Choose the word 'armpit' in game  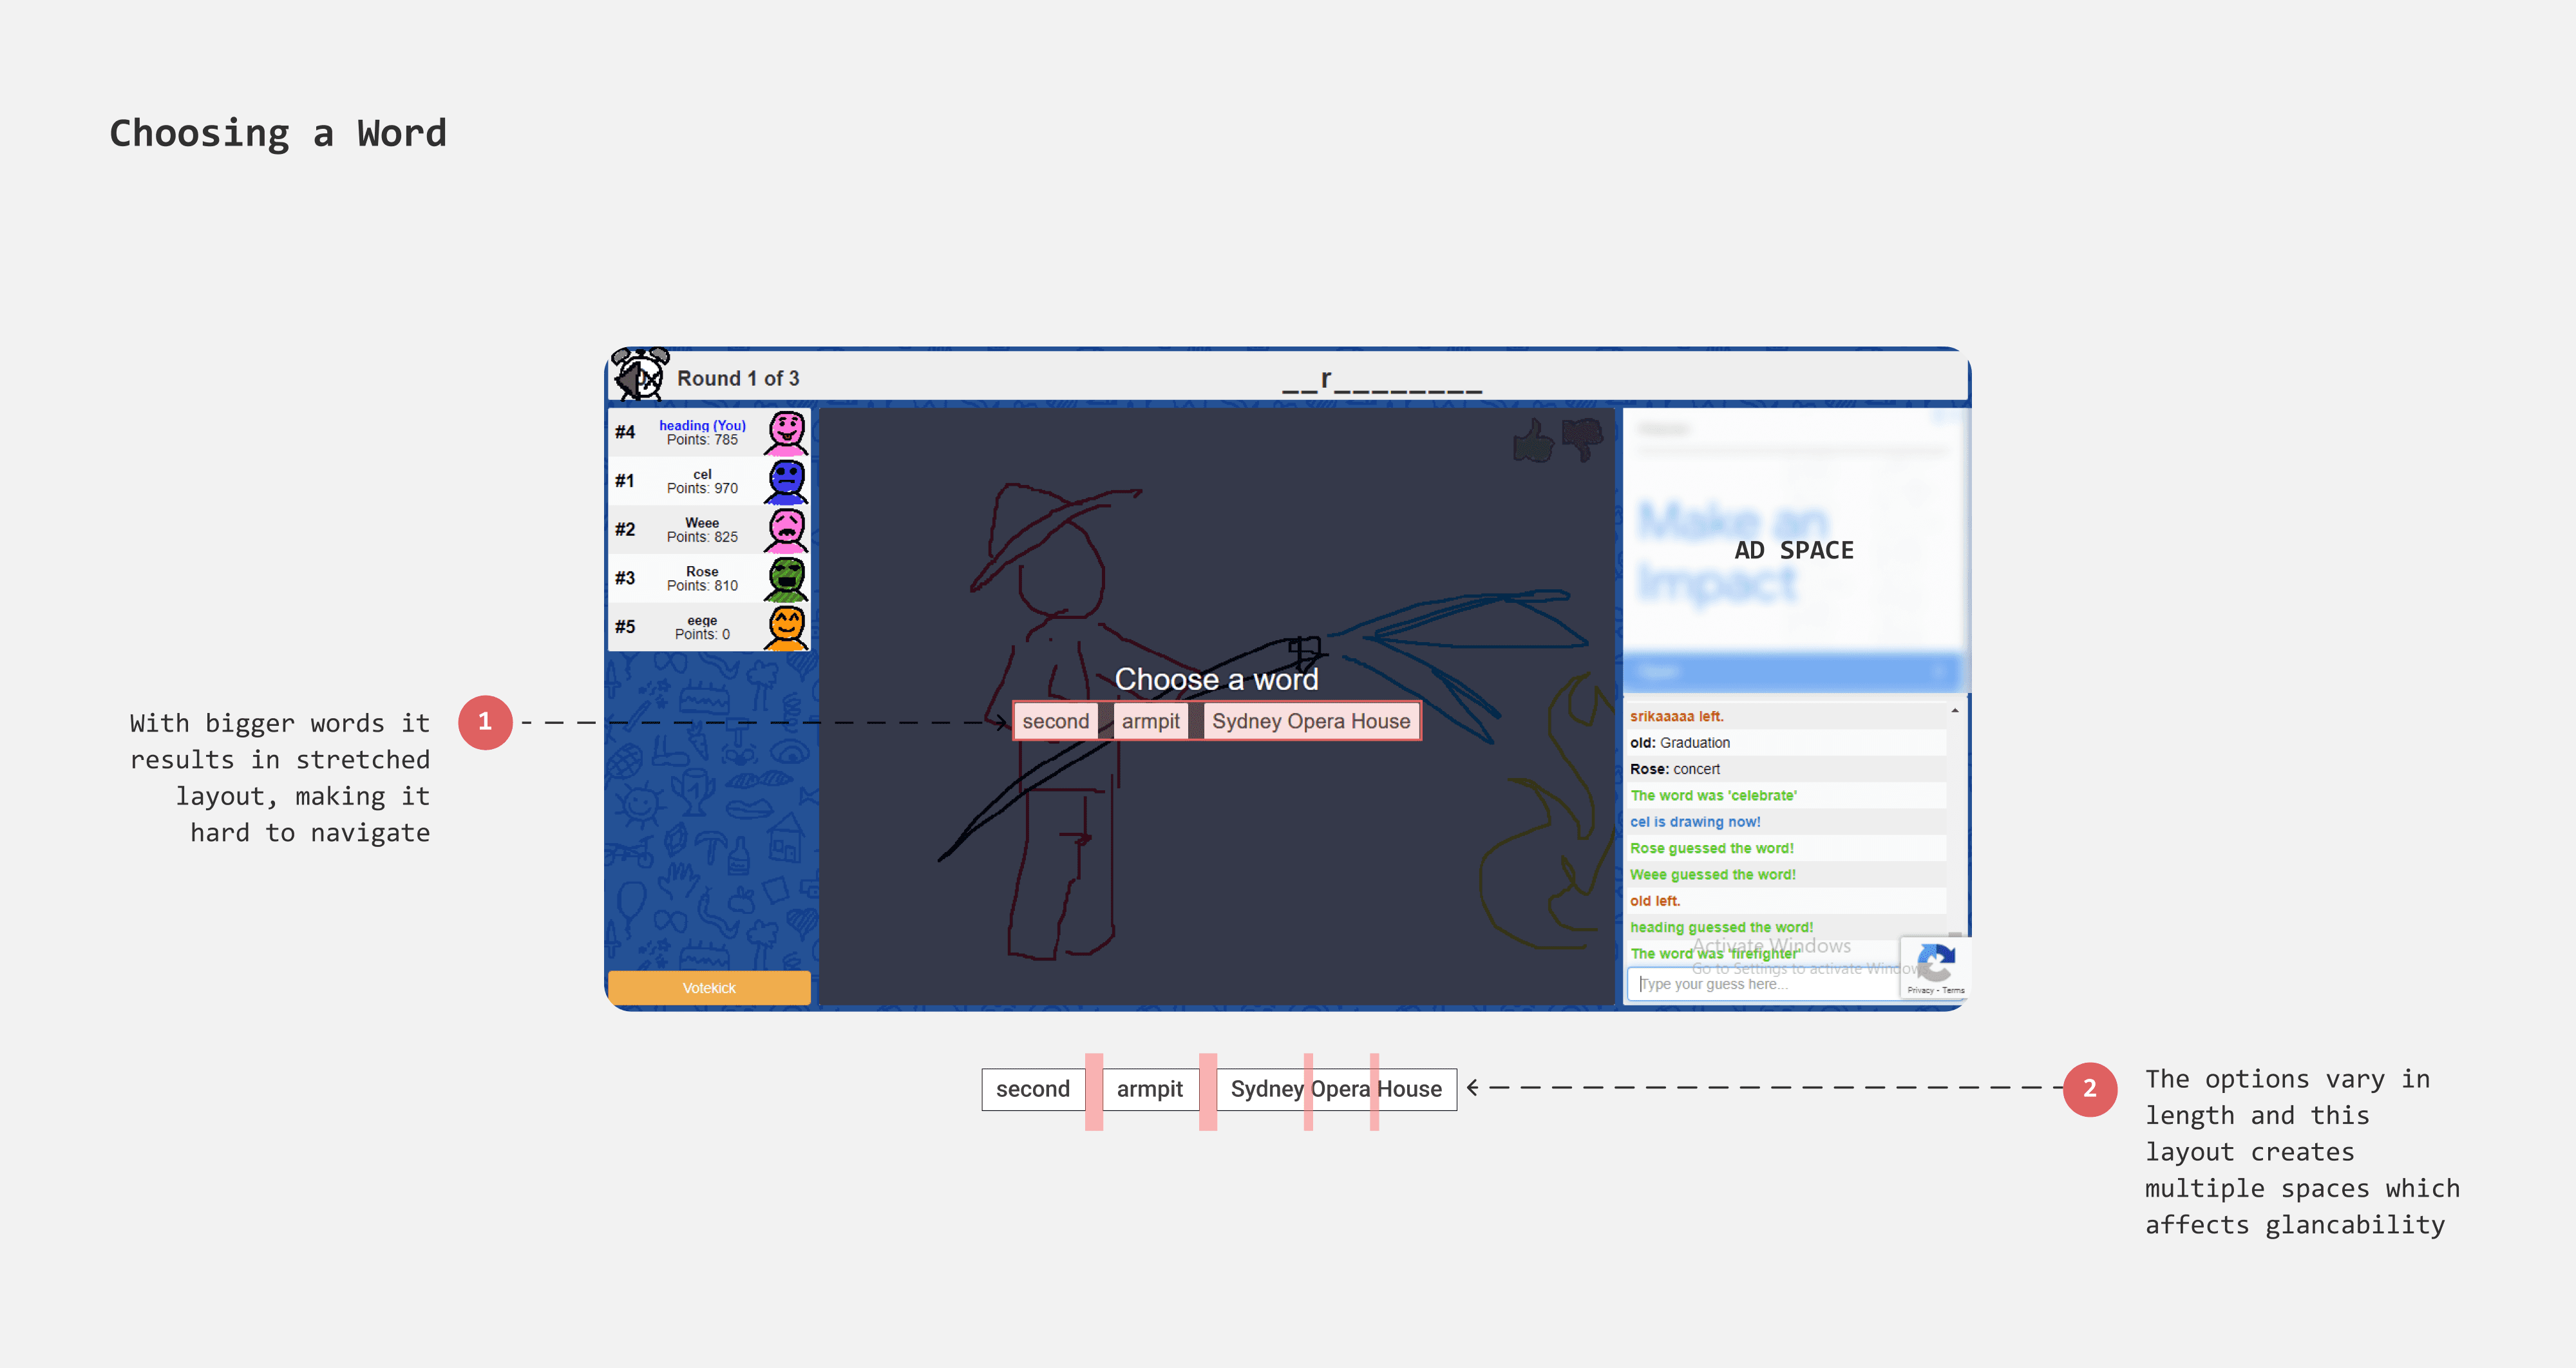click(x=1150, y=722)
